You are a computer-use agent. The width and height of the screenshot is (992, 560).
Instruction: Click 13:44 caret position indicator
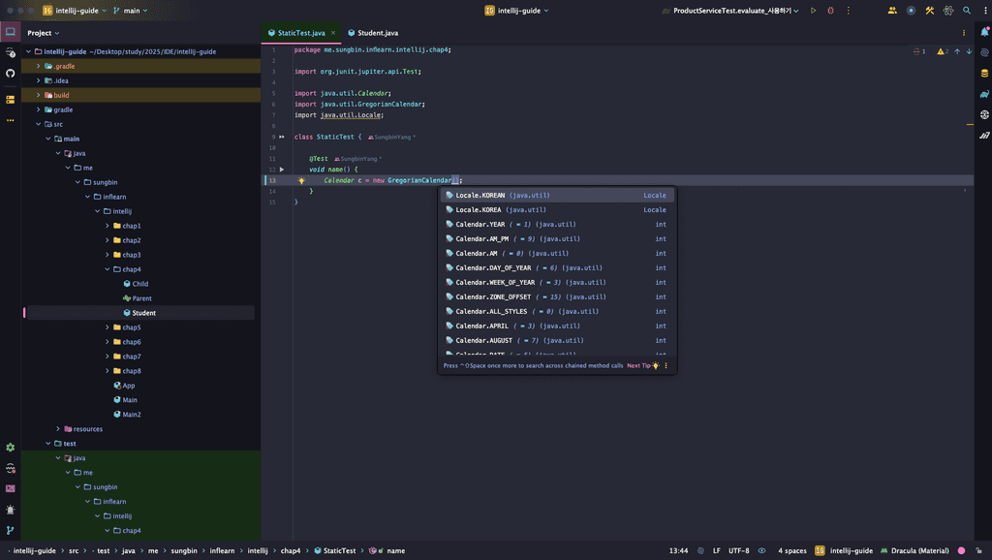point(678,550)
